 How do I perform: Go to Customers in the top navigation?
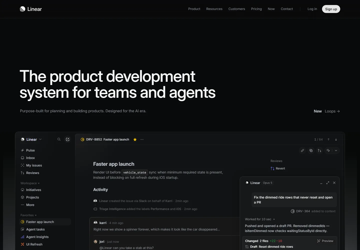[237, 9]
